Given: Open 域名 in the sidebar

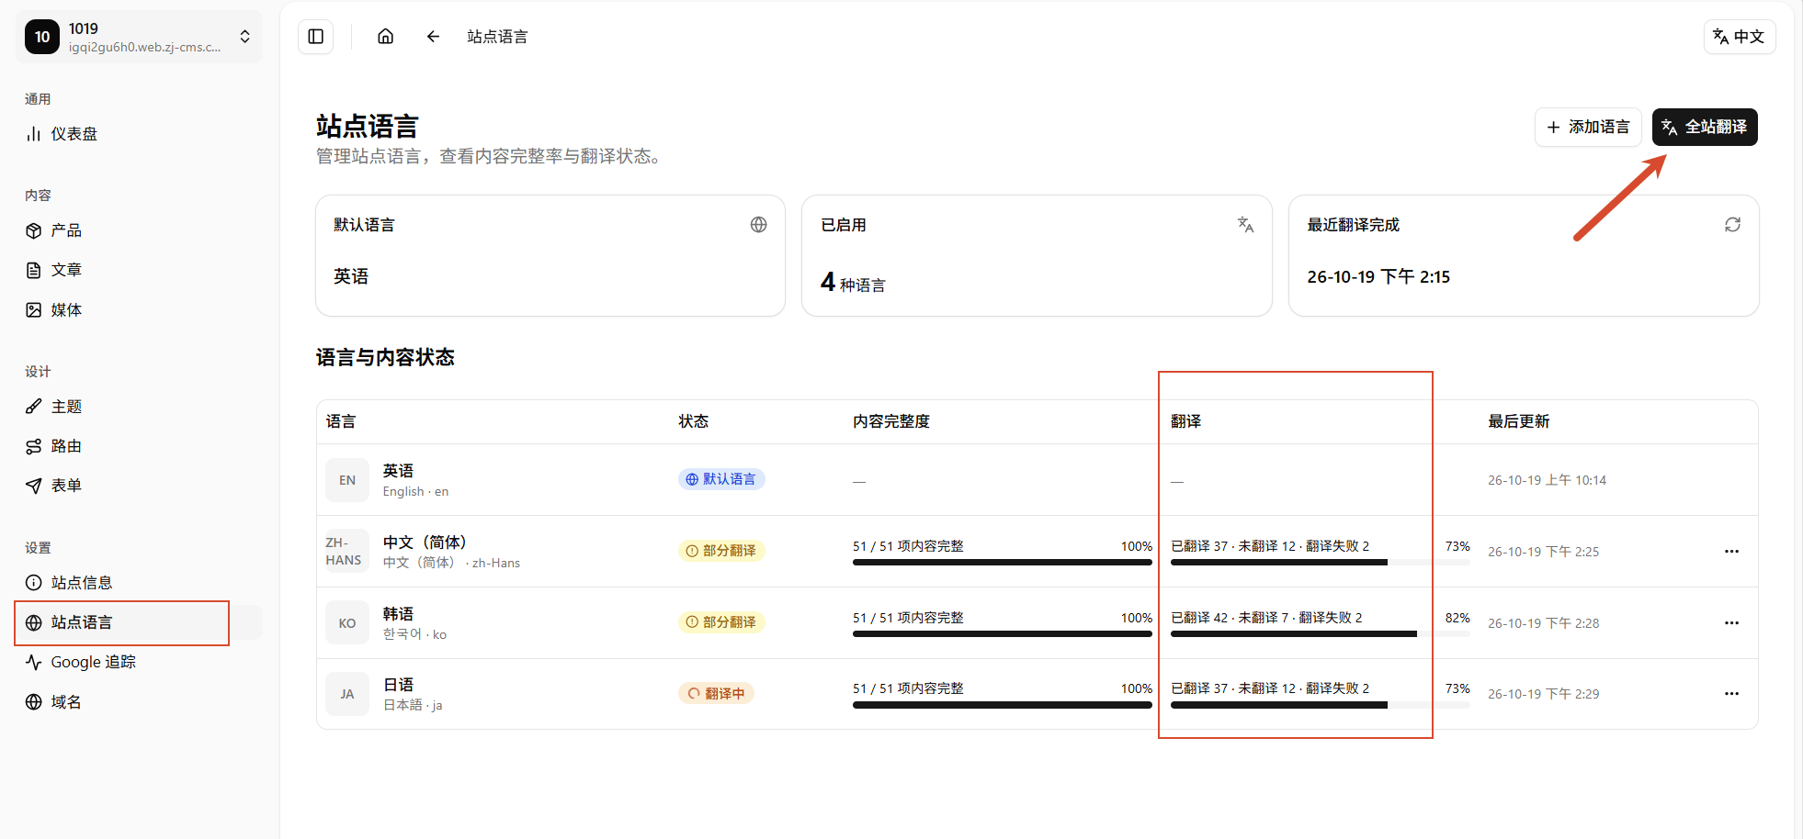Looking at the screenshot, I should point(139,702).
